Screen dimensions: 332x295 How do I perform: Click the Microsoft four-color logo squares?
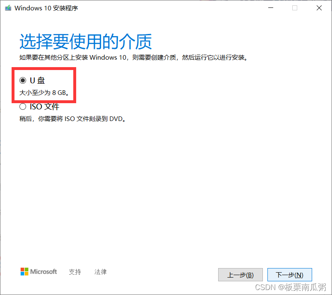[24, 271]
